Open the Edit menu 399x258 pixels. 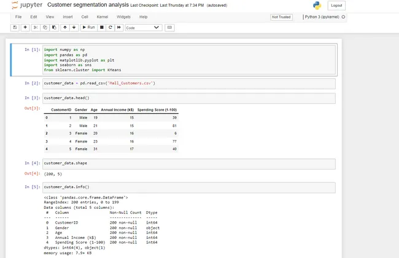[x=34, y=17]
